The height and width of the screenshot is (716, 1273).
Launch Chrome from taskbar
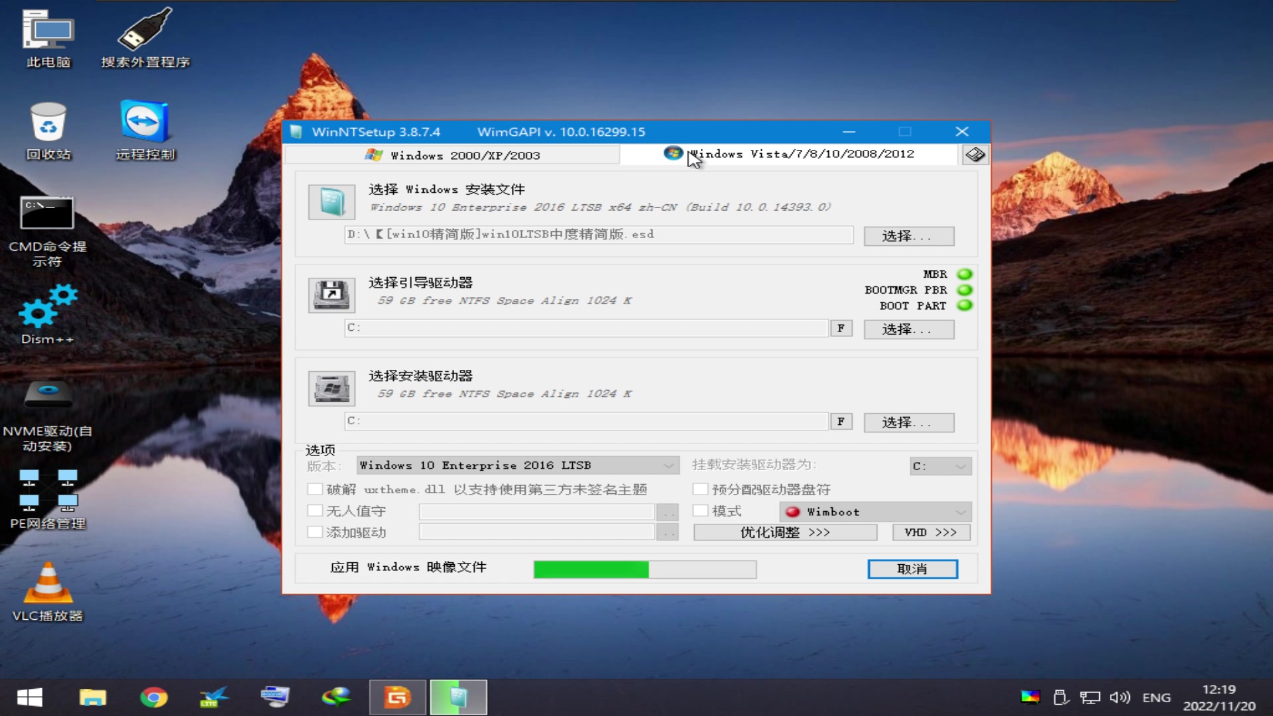(x=154, y=697)
